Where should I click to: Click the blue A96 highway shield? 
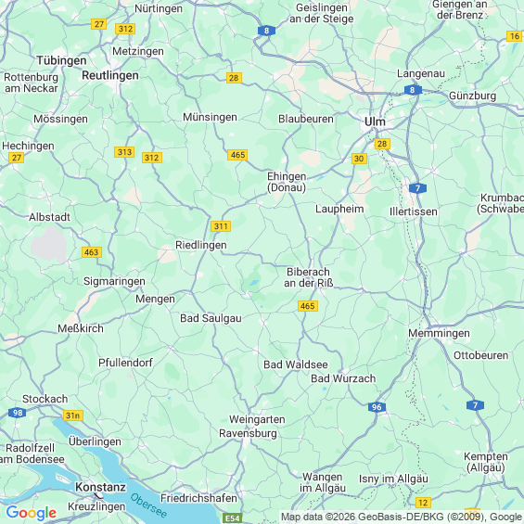(x=377, y=407)
